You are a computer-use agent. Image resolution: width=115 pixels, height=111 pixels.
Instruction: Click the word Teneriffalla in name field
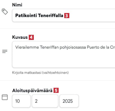point(51,16)
